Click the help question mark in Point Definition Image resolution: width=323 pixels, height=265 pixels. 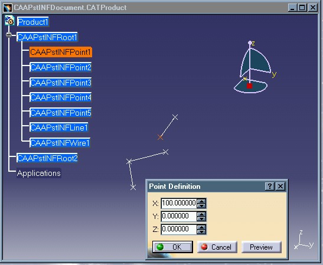pyautogui.click(x=269, y=186)
